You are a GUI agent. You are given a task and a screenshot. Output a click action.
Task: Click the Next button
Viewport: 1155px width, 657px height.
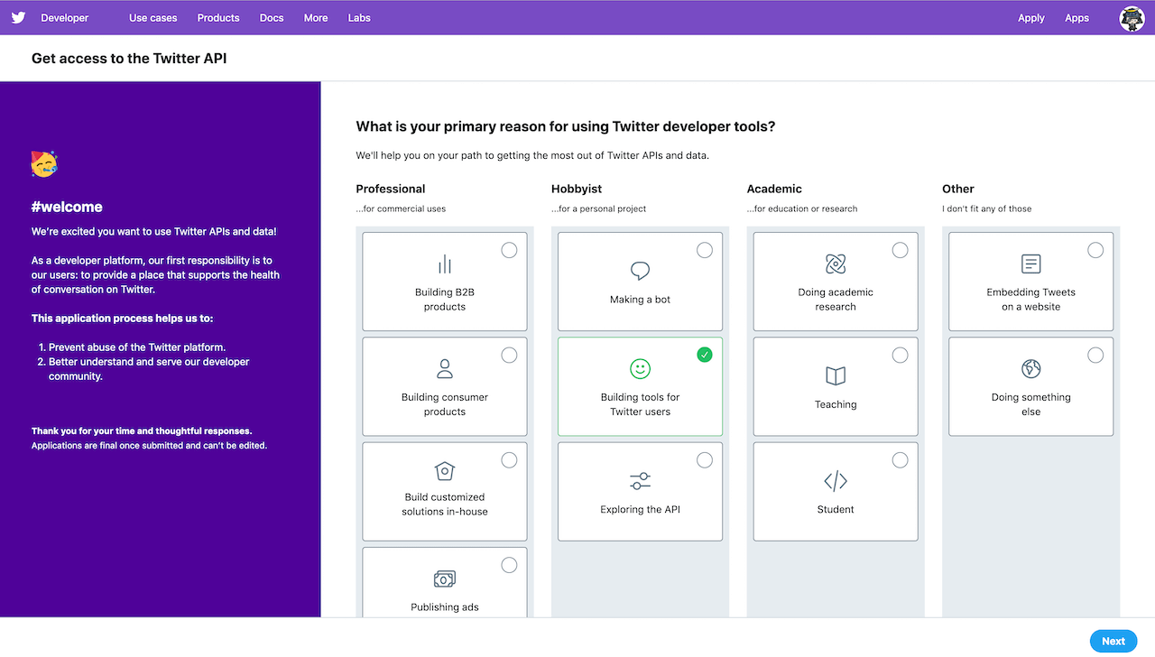(1113, 641)
